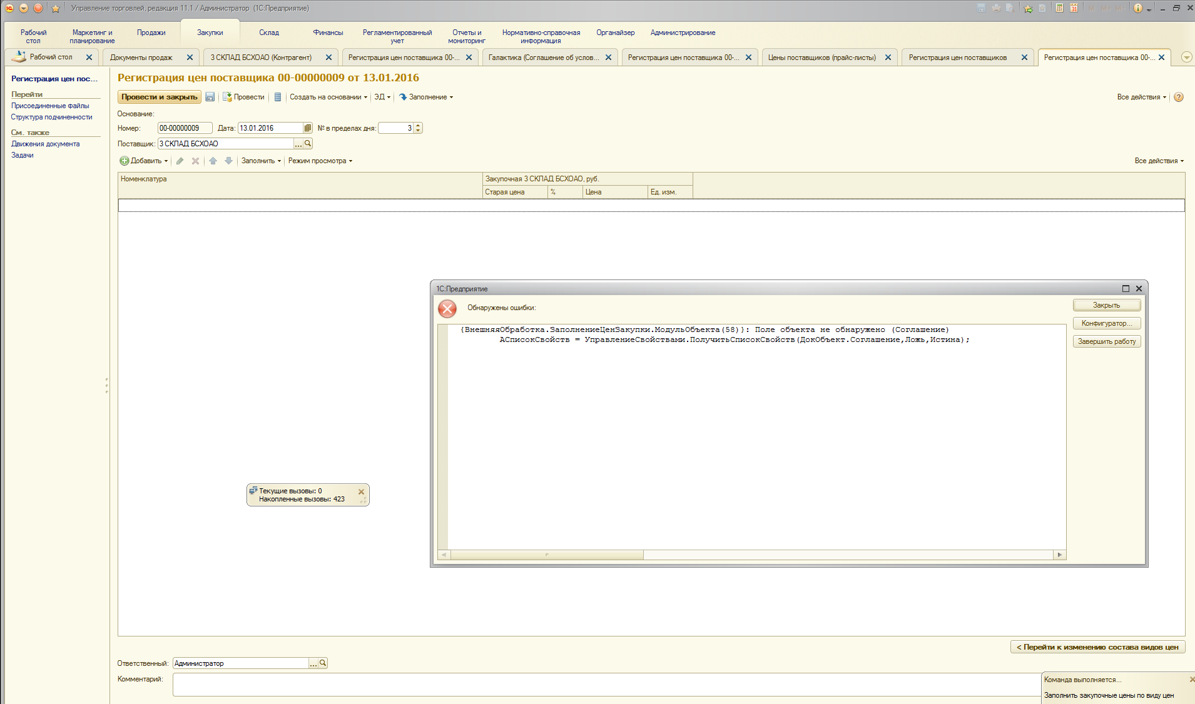Close the Документы продаж tab
The width and height of the screenshot is (1195, 704).
190,57
